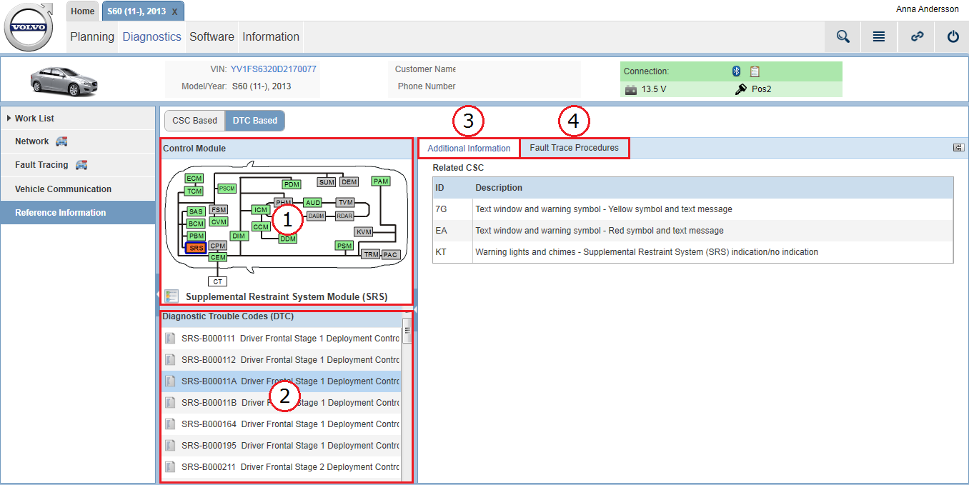Select the PAM module node
The height and width of the screenshot is (485, 969).
[381, 181]
